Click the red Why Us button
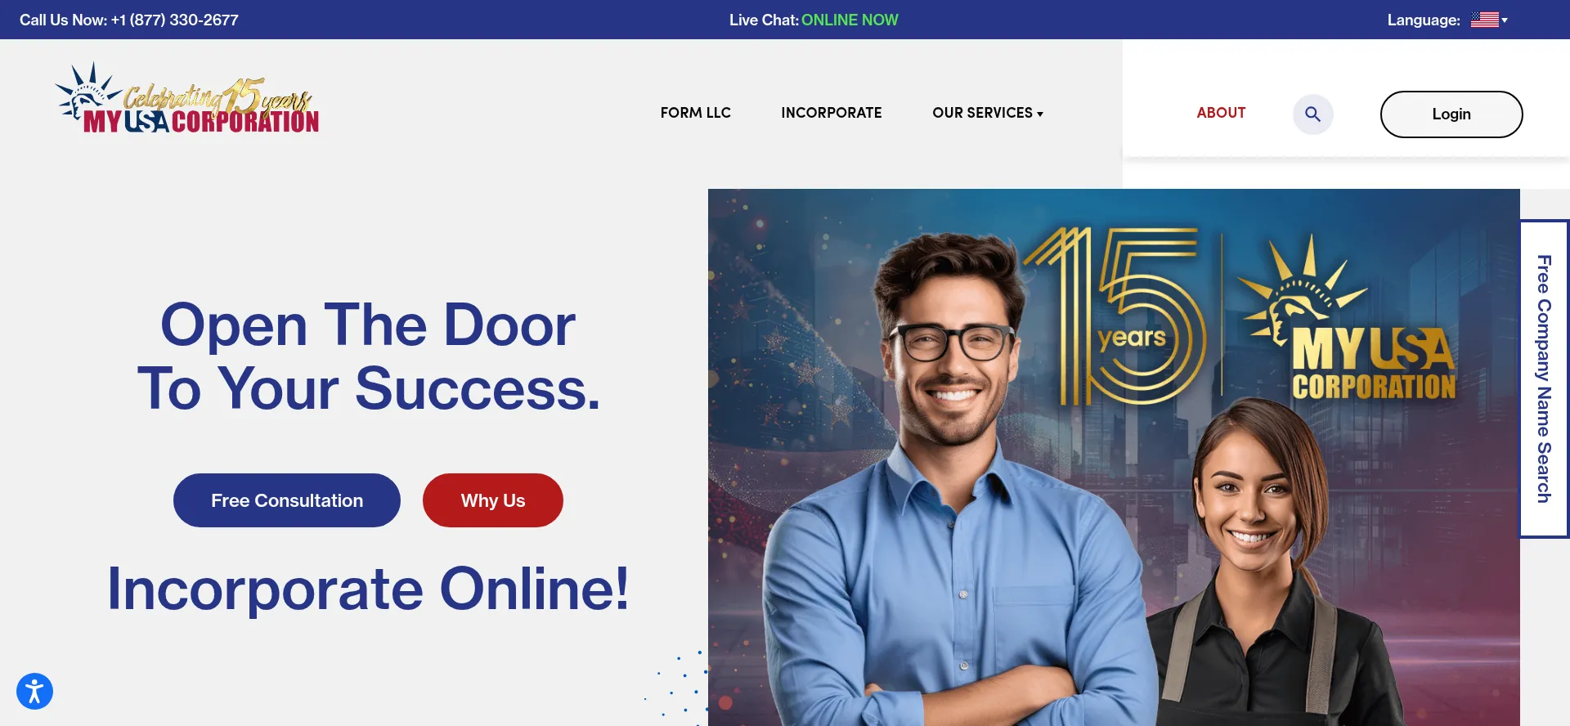 [493, 500]
